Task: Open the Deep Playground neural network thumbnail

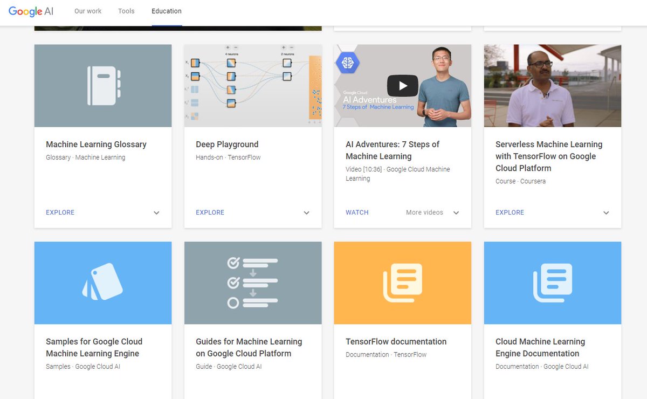Action: point(253,86)
